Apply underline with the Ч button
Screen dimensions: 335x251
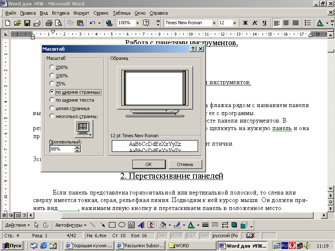[264, 23]
